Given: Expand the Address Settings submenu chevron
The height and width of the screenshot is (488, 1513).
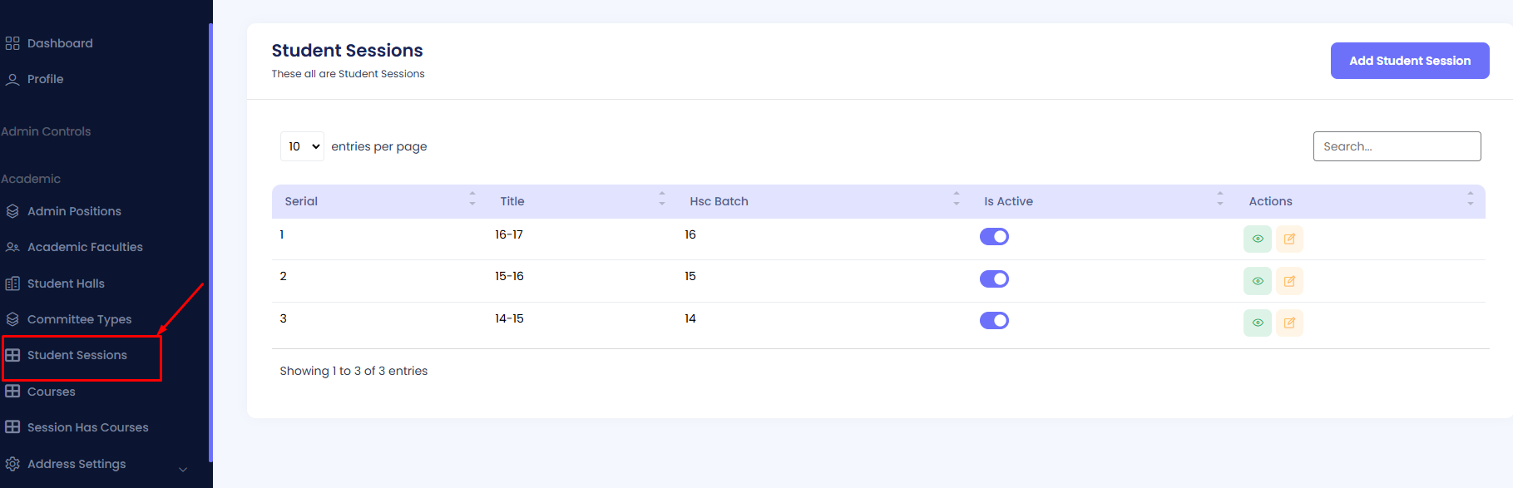Looking at the screenshot, I should [x=183, y=470].
